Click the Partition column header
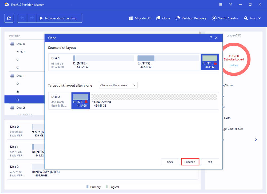The image size is (267, 194). click(15, 36)
